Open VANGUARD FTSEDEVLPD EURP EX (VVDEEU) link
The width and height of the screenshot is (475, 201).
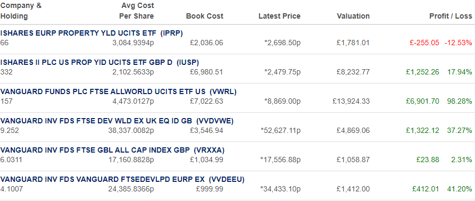pyautogui.click(x=122, y=180)
